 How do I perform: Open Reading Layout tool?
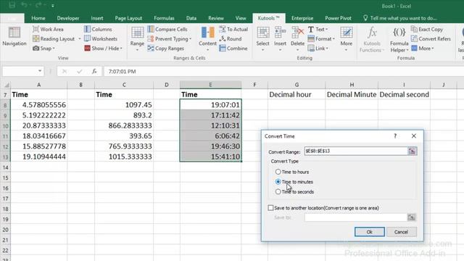(x=54, y=38)
